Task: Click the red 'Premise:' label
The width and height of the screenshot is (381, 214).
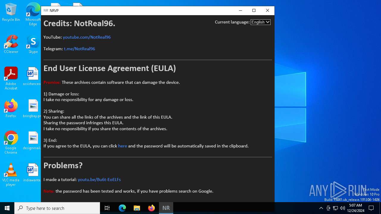Action: (x=52, y=82)
